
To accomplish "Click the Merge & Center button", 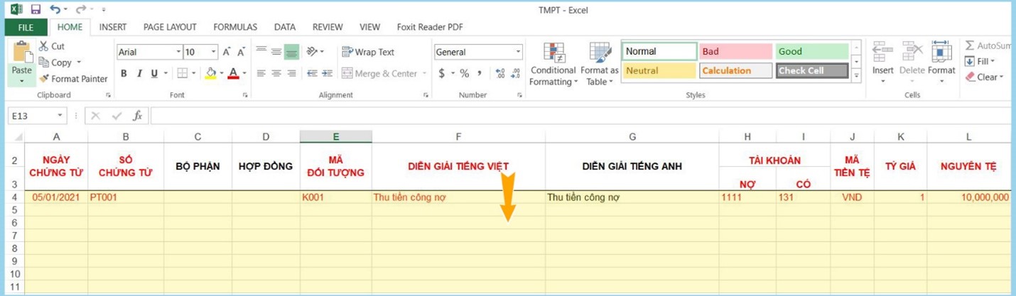I will click(379, 73).
